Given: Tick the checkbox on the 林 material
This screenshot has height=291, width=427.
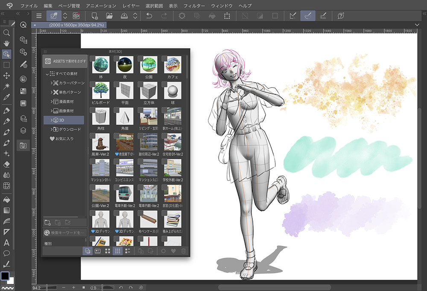Looking at the screenshot, I should (93, 58).
